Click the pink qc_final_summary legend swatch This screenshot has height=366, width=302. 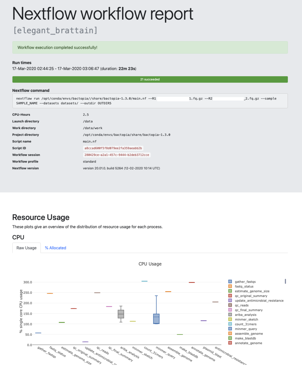click(x=230, y=310)
